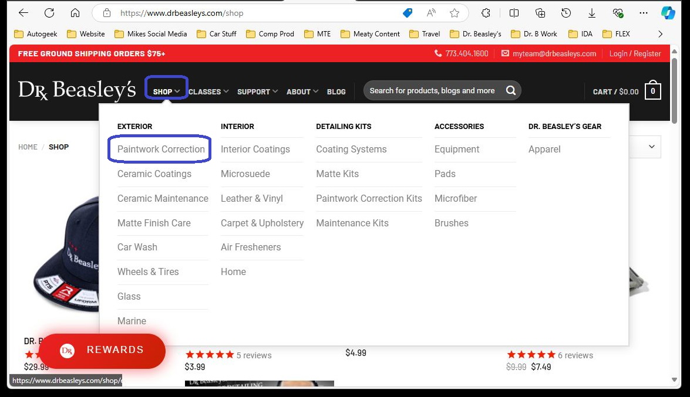This screenshot has height=397, width=690.
Task: Expand the SHOP navigation dropdown
Action: pos(166,91)
